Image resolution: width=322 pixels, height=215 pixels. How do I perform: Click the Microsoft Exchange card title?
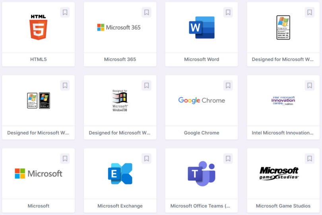click(120, 206)
